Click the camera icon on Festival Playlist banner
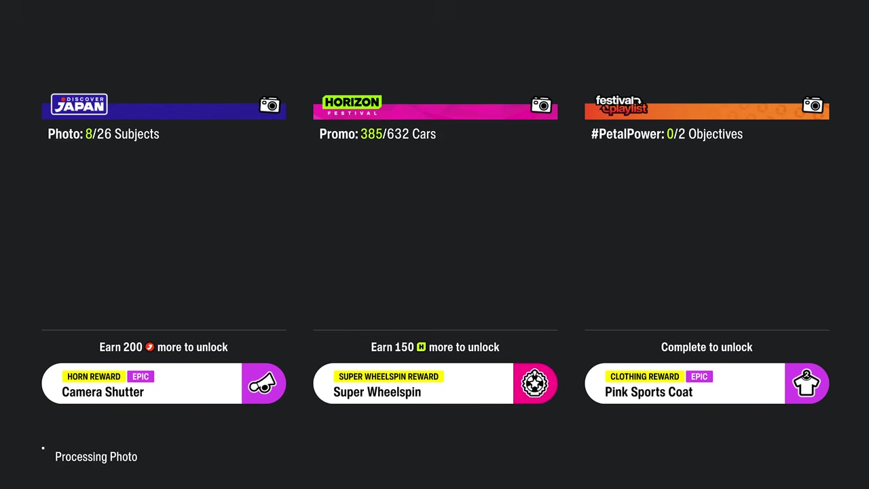Viewport: 869px width, 489px height. point(813,105)
